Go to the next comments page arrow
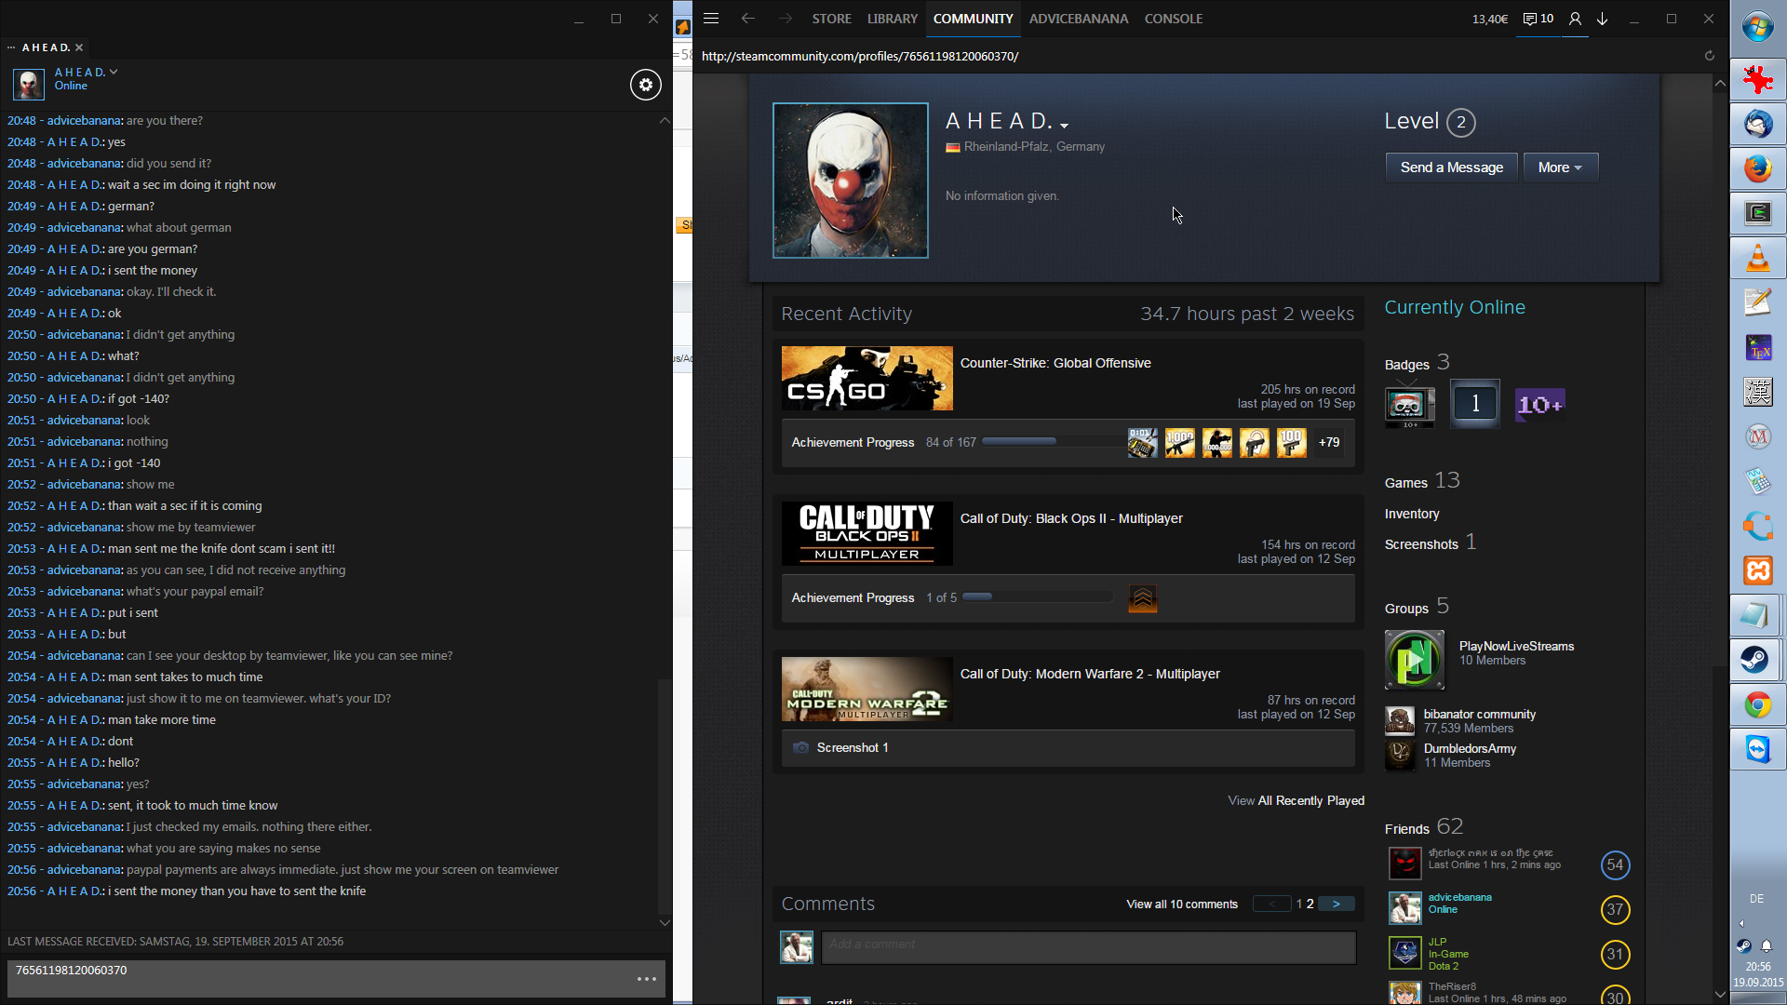1787x1005 pixels. tap(1337, 904)
